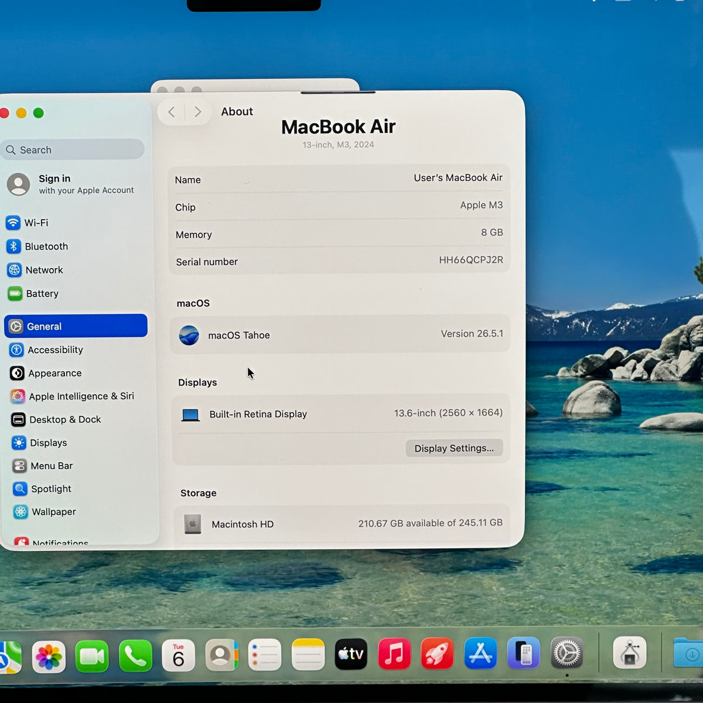This screenshot has height=703, width=703.
Task: Open Notes from the Dock
Action: (x=308, y=654)
